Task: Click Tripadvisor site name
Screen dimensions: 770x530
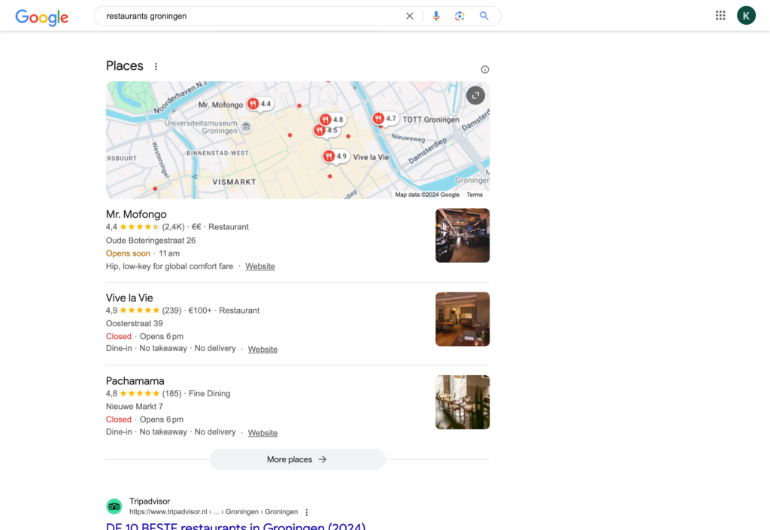Action: 150,501
